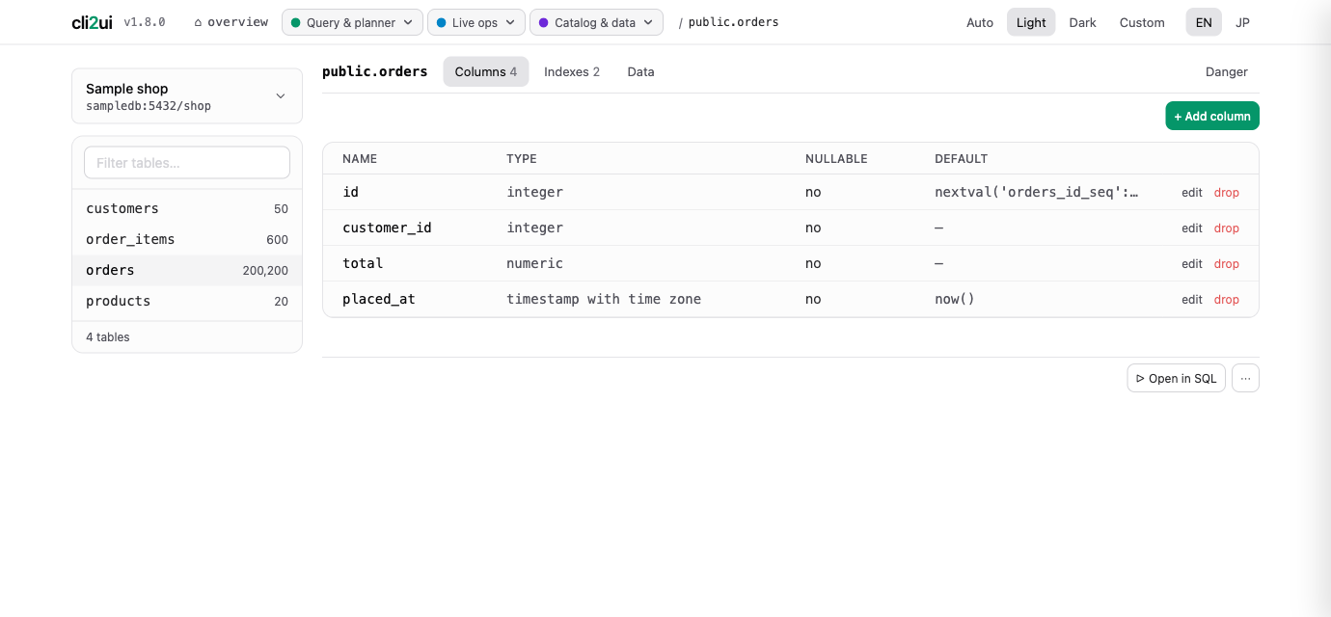Focus the Filter tables input
Viewport: 1331px width, 617px height.
click(187, 163)
